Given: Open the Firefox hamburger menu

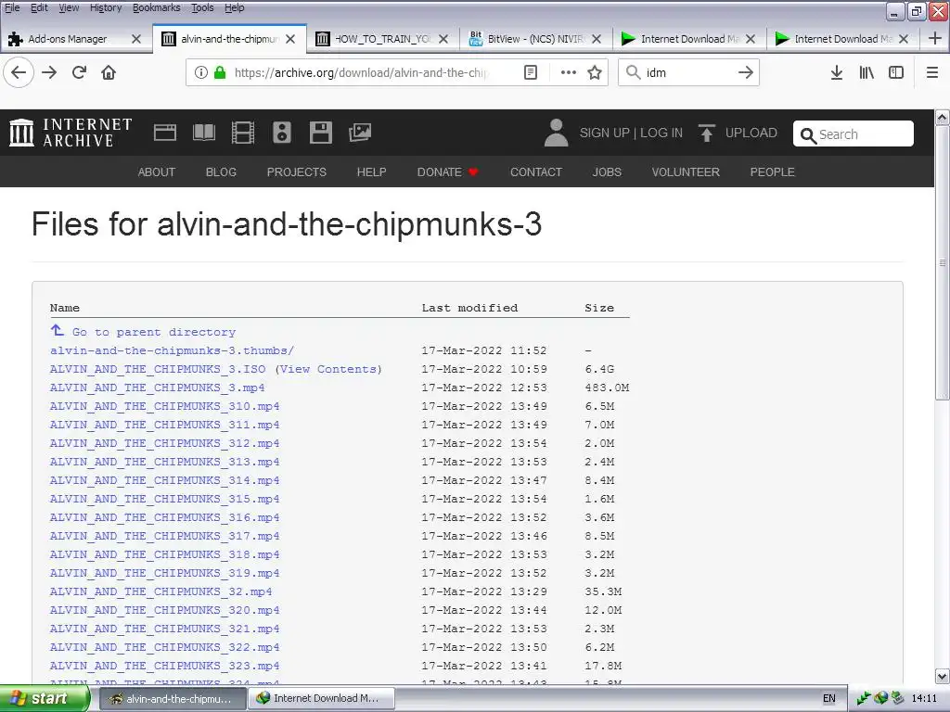Looking at the screenshot, I should (x=932, y=72).
